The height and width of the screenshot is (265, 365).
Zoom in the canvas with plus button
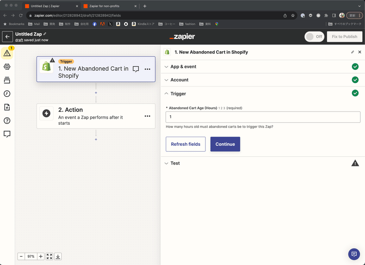pos(41,256)
